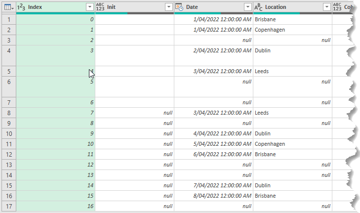Viewport: 360px width, 213px height.
Task: Open the table menu icon in corner
Action: click(x=9, y=7)
